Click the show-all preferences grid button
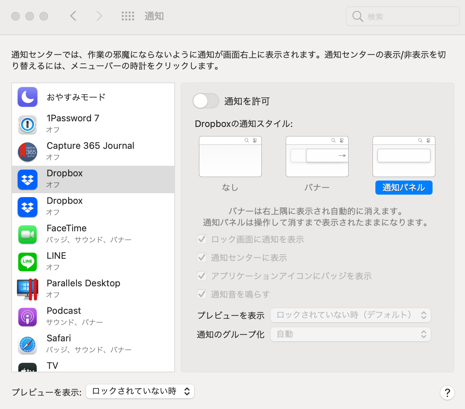The image size is (465, 409). (x=128, y=16)
